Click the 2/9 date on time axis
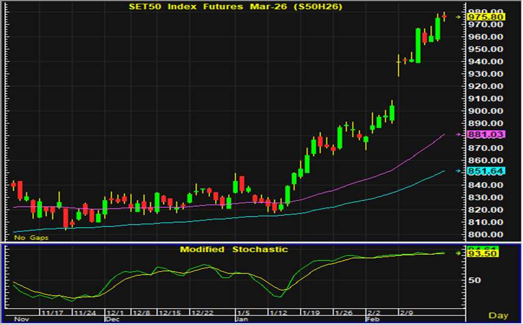Screen dimensions: 523x325 (x=407, y=312)
